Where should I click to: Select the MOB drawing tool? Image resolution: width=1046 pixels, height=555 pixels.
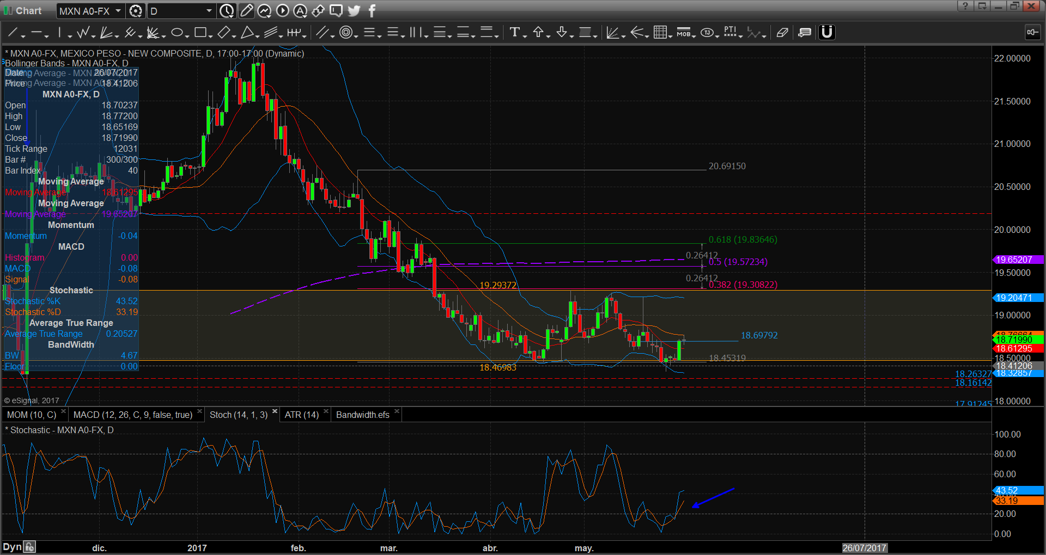(x=683, y=33)
